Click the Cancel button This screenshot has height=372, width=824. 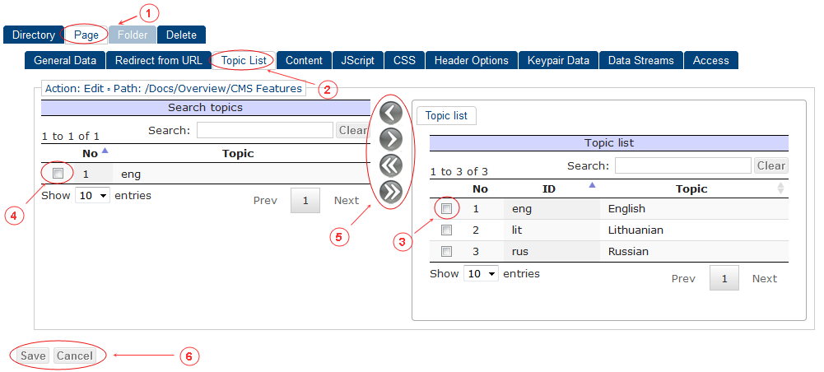(x=74, y=356)
